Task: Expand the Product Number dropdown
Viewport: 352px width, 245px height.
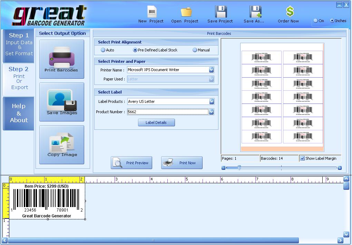Action: 211,112
